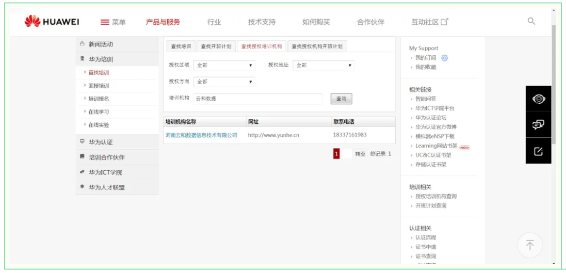
Task: Click the feedback edit icon
Action: tap(538, 151)
